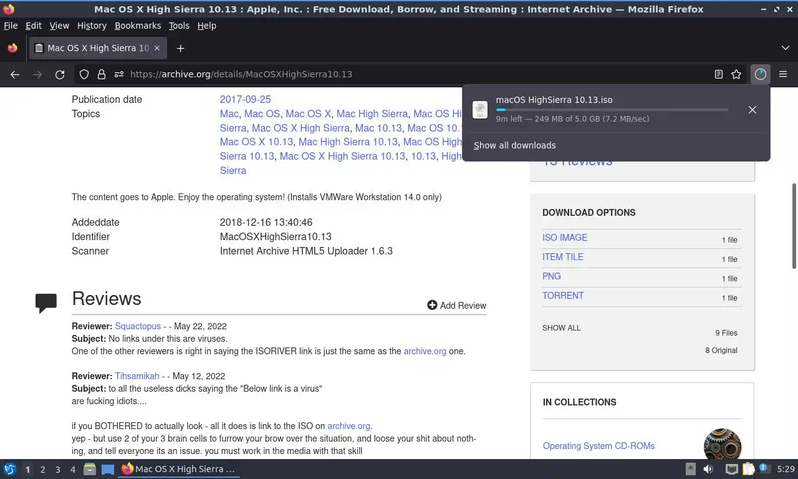Open the Tools menu
This screenshot has width=798, height=479.
179,26
